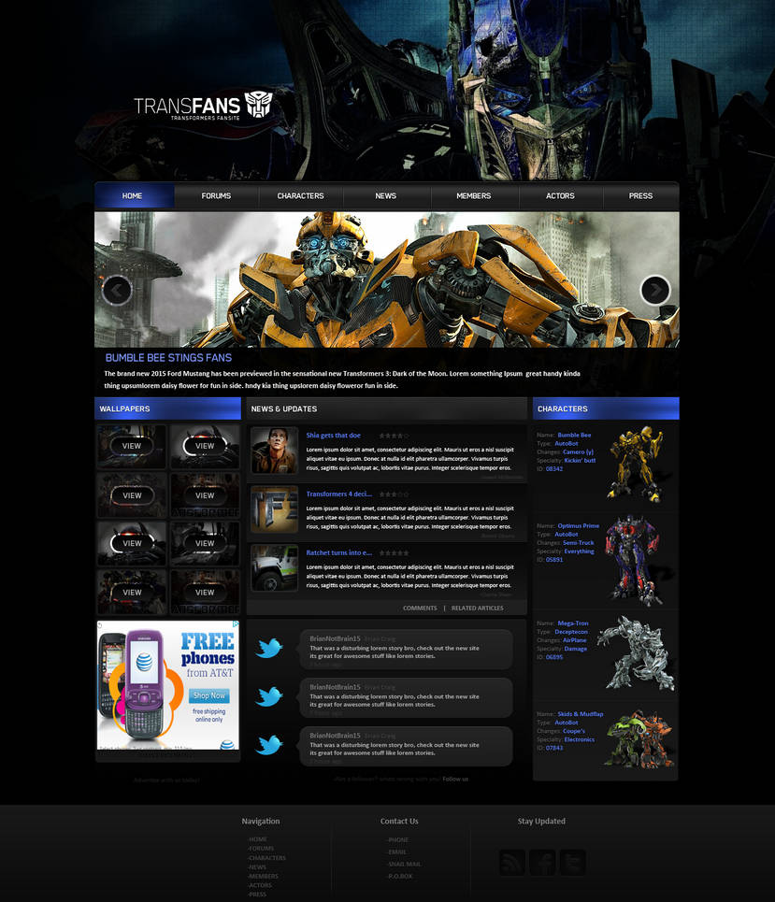Click the first wallpaper VIEW button
Image resolution: width=775 pixels, height=902 pixels.
click(x=131, y=446)
